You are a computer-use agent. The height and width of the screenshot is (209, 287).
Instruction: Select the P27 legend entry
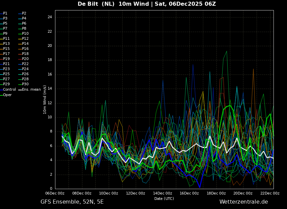[6, 79]
